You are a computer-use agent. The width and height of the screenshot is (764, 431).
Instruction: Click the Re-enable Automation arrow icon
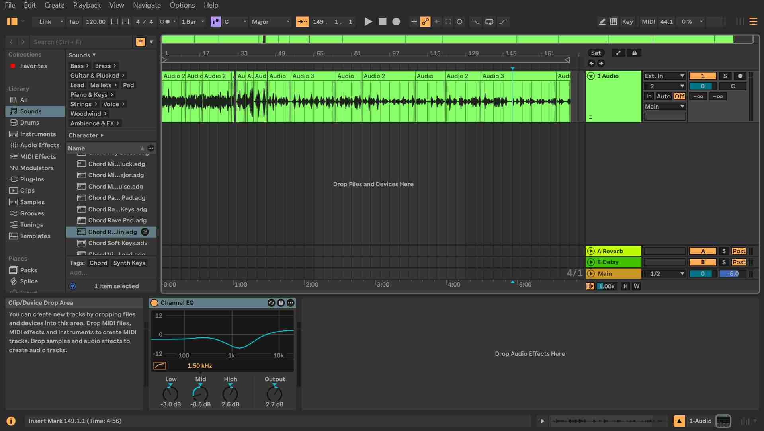(x=437, y=21)
